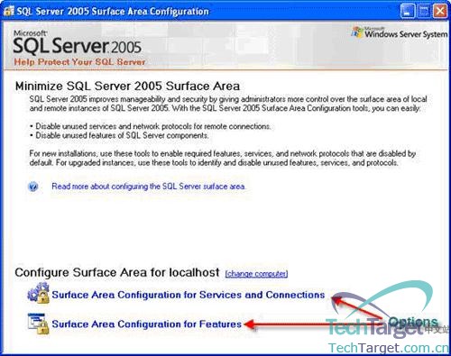Click the Windows Server System logo
The image size is (451, 356).
point(400,32)
